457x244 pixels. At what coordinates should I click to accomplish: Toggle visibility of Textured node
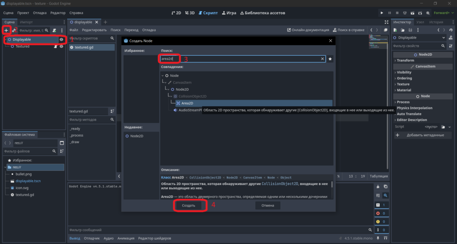coord(61,46)
